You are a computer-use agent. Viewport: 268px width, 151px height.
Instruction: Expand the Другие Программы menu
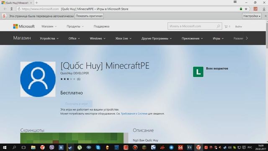(156, 38)
